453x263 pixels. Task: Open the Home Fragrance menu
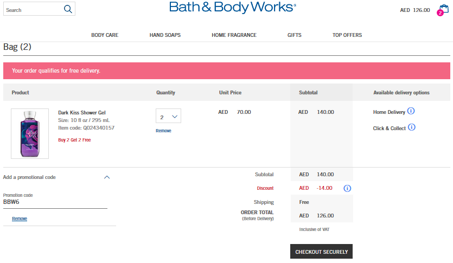coord(234,35)
